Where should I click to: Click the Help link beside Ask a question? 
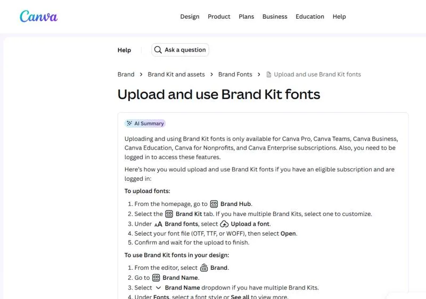click(x=124, y=50)
